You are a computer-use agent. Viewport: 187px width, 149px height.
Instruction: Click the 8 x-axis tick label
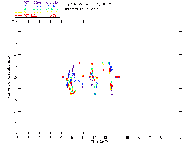click(51, 138)
